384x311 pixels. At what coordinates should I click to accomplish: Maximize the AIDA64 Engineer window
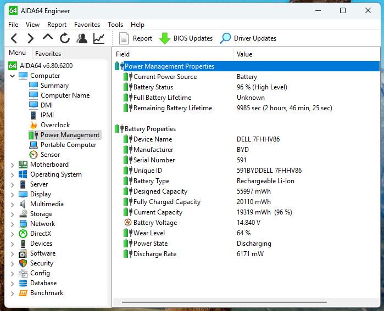[x=343, y=10]
